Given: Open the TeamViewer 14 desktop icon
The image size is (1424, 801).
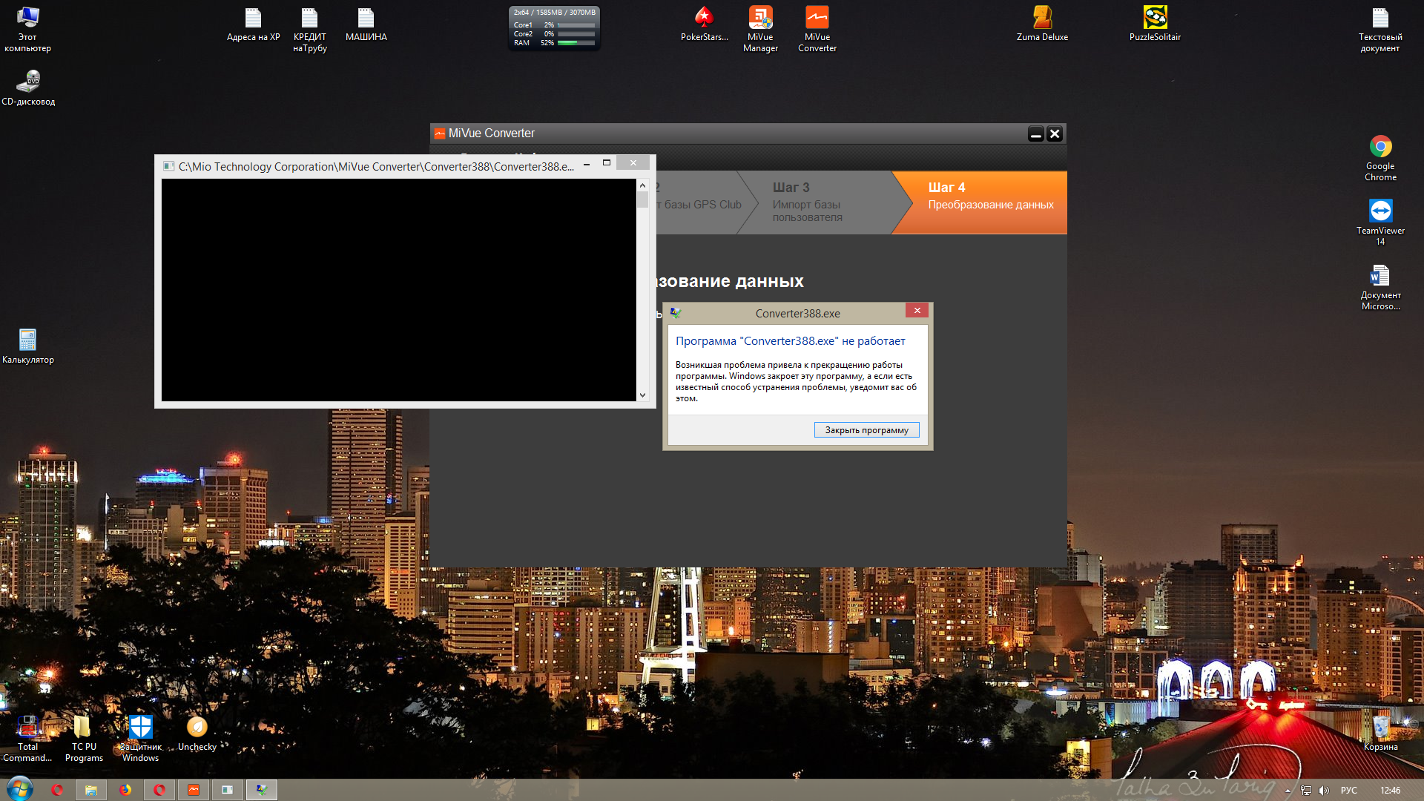Looking at the screenshot, I should click(1380, 212).
